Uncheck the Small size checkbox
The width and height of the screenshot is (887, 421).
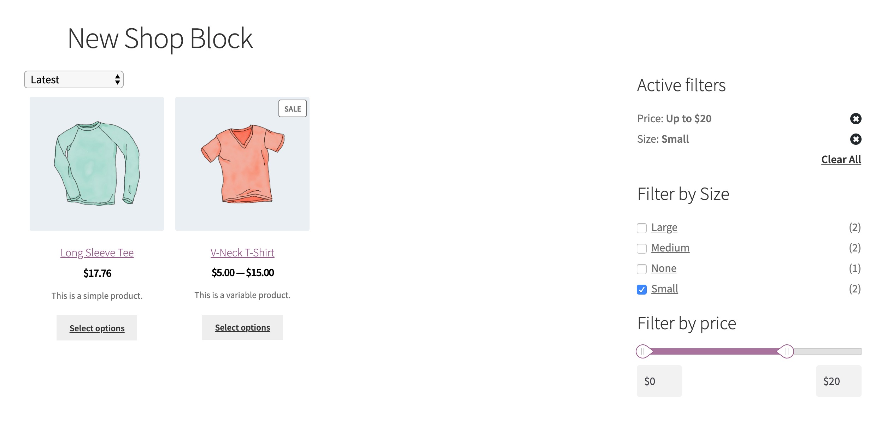(x=642, y=290)
